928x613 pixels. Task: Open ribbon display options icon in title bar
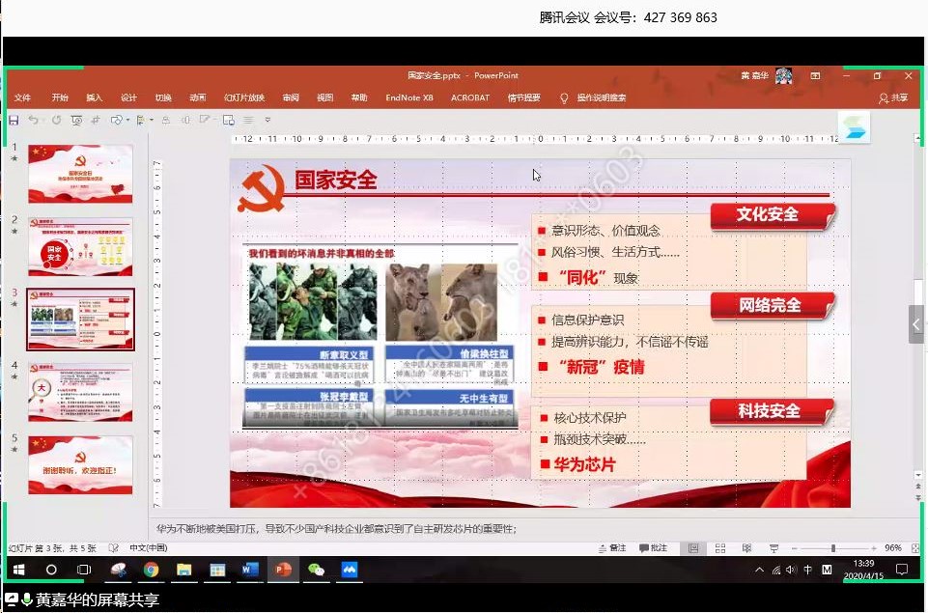coord(815,75)
